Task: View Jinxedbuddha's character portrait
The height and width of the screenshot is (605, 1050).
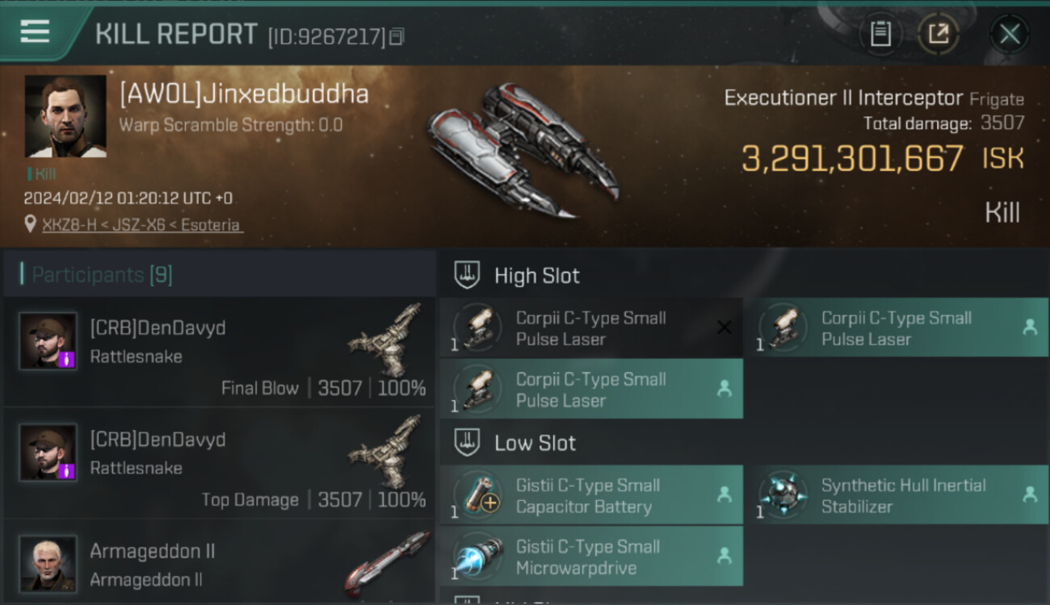Action: click(x=65, y=116)
